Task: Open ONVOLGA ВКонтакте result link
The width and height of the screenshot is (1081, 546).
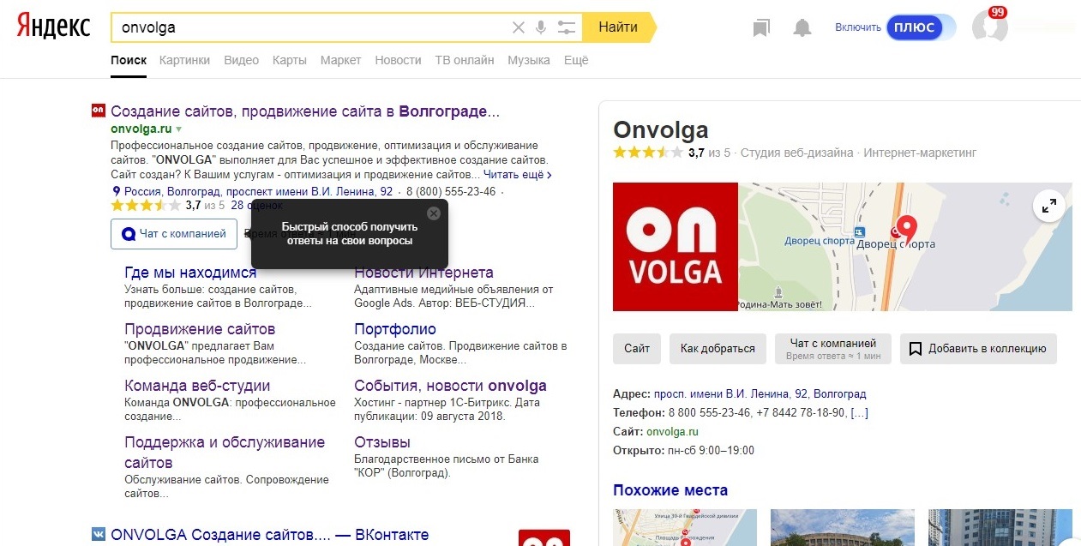Action: 269,535
